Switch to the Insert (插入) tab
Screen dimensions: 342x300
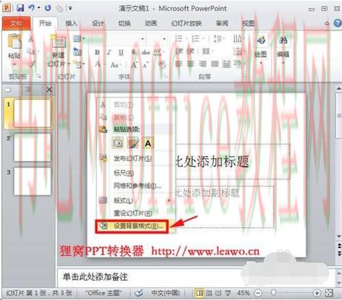coord(71,23)
